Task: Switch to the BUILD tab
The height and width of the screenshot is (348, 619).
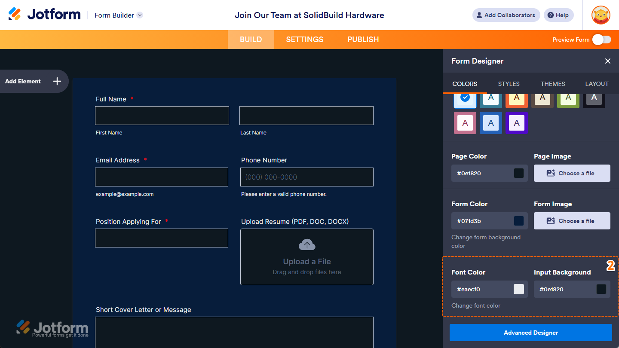Action: tap(251, 40)
